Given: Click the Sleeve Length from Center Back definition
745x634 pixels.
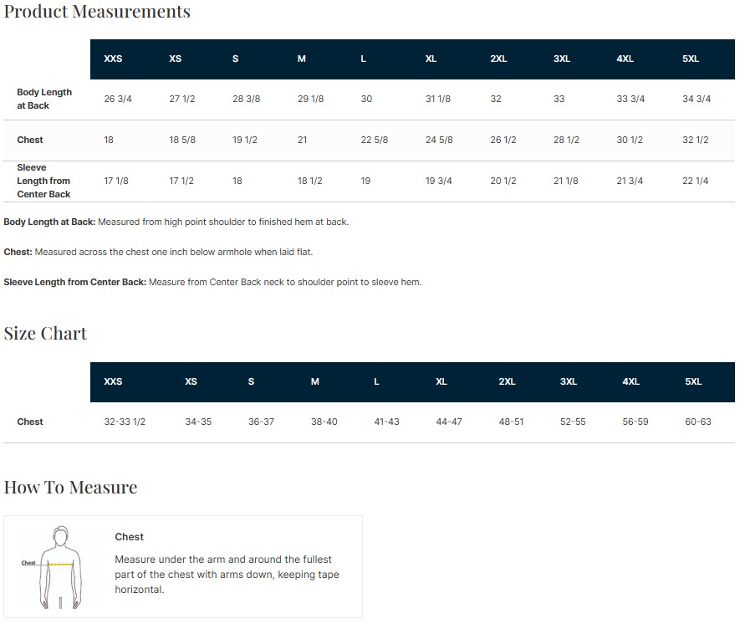Looking at the screenshot, I should (212, 282).
